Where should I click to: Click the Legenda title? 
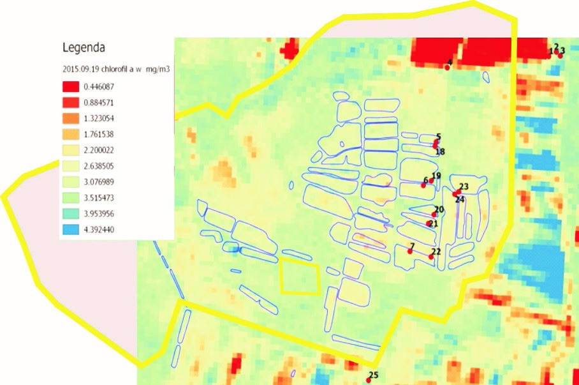coord(84,48)
